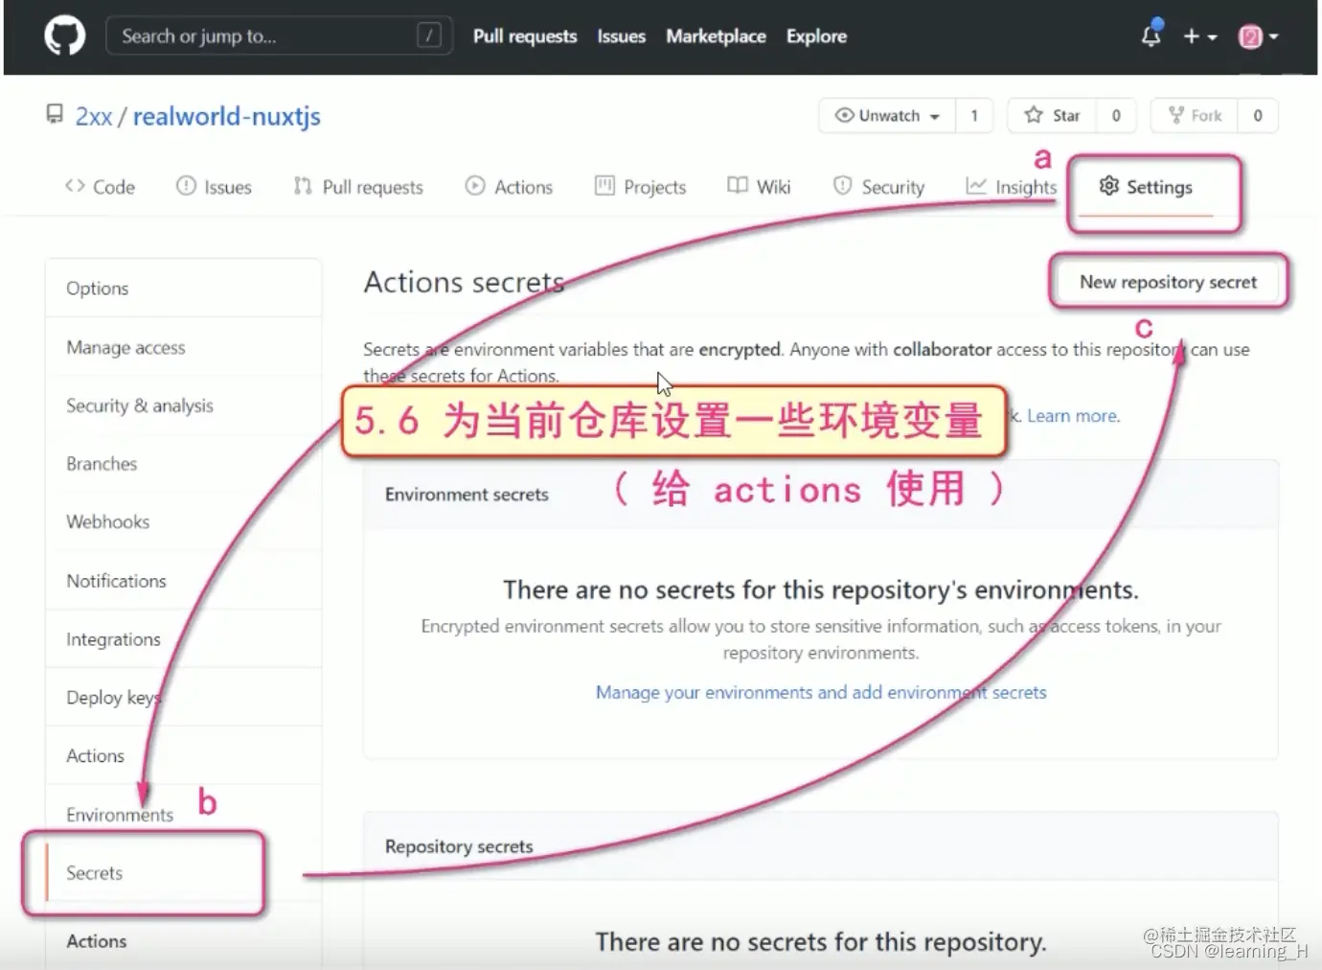1322x970 pixels.
Task: Open the user avatar menu
Action: pyautogui.click(x=1259, y=36)
